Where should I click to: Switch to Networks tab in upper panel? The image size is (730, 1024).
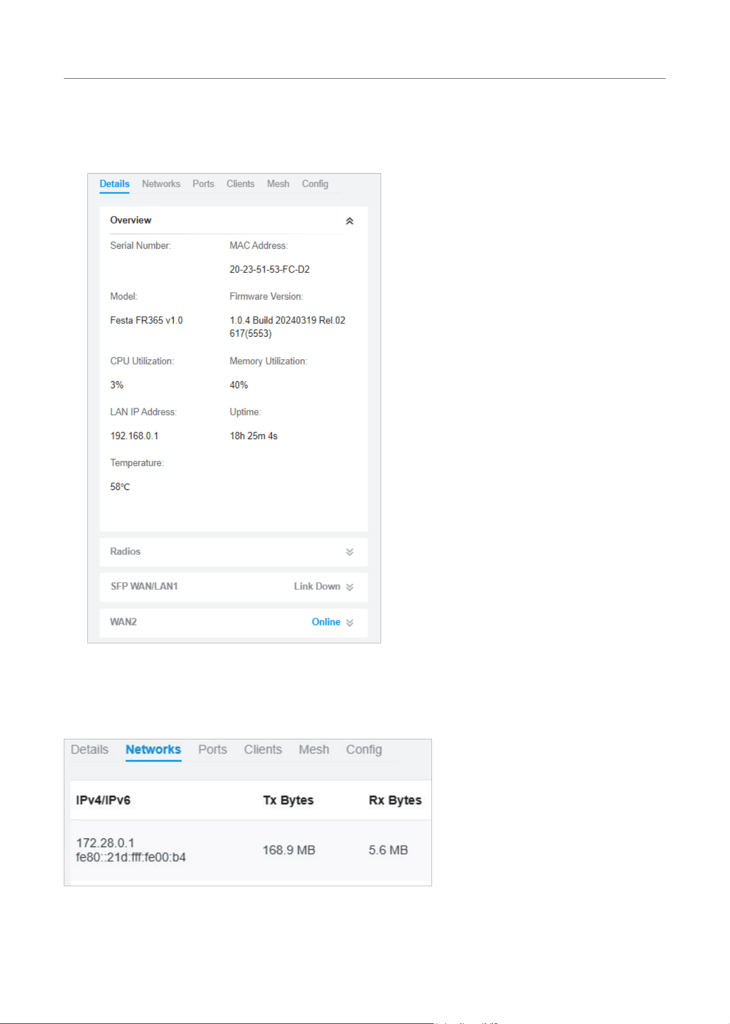[x=161, y=184]
